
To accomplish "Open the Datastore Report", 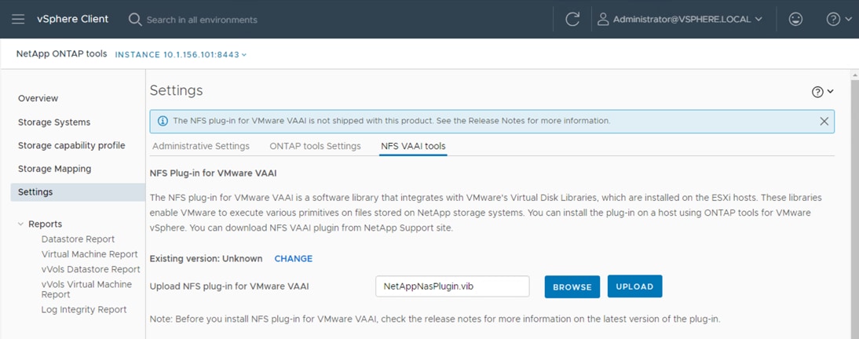I will (x=78, y=239).
